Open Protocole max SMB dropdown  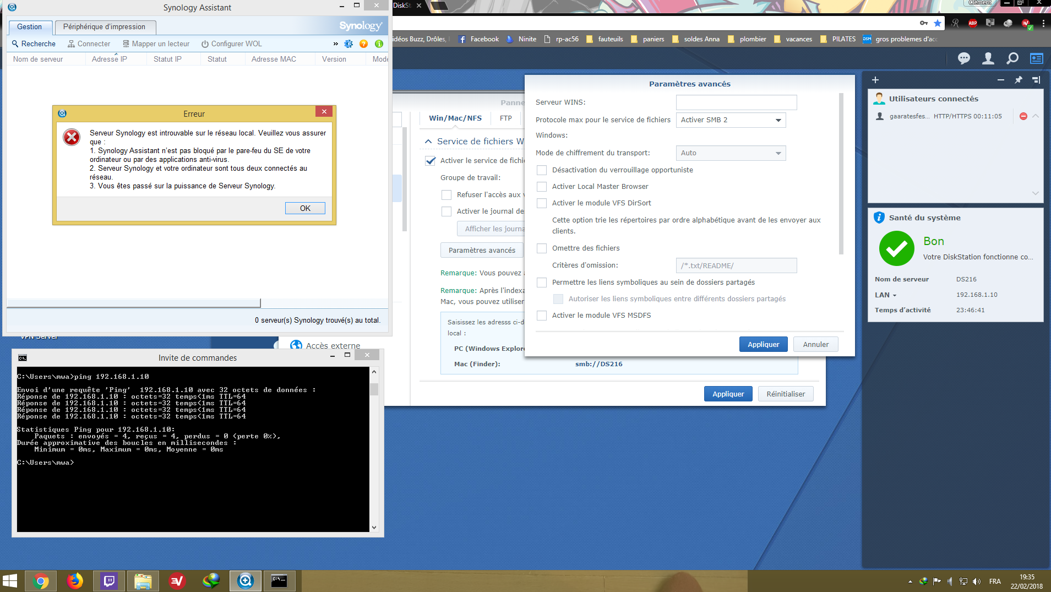(x=731, y=120)
